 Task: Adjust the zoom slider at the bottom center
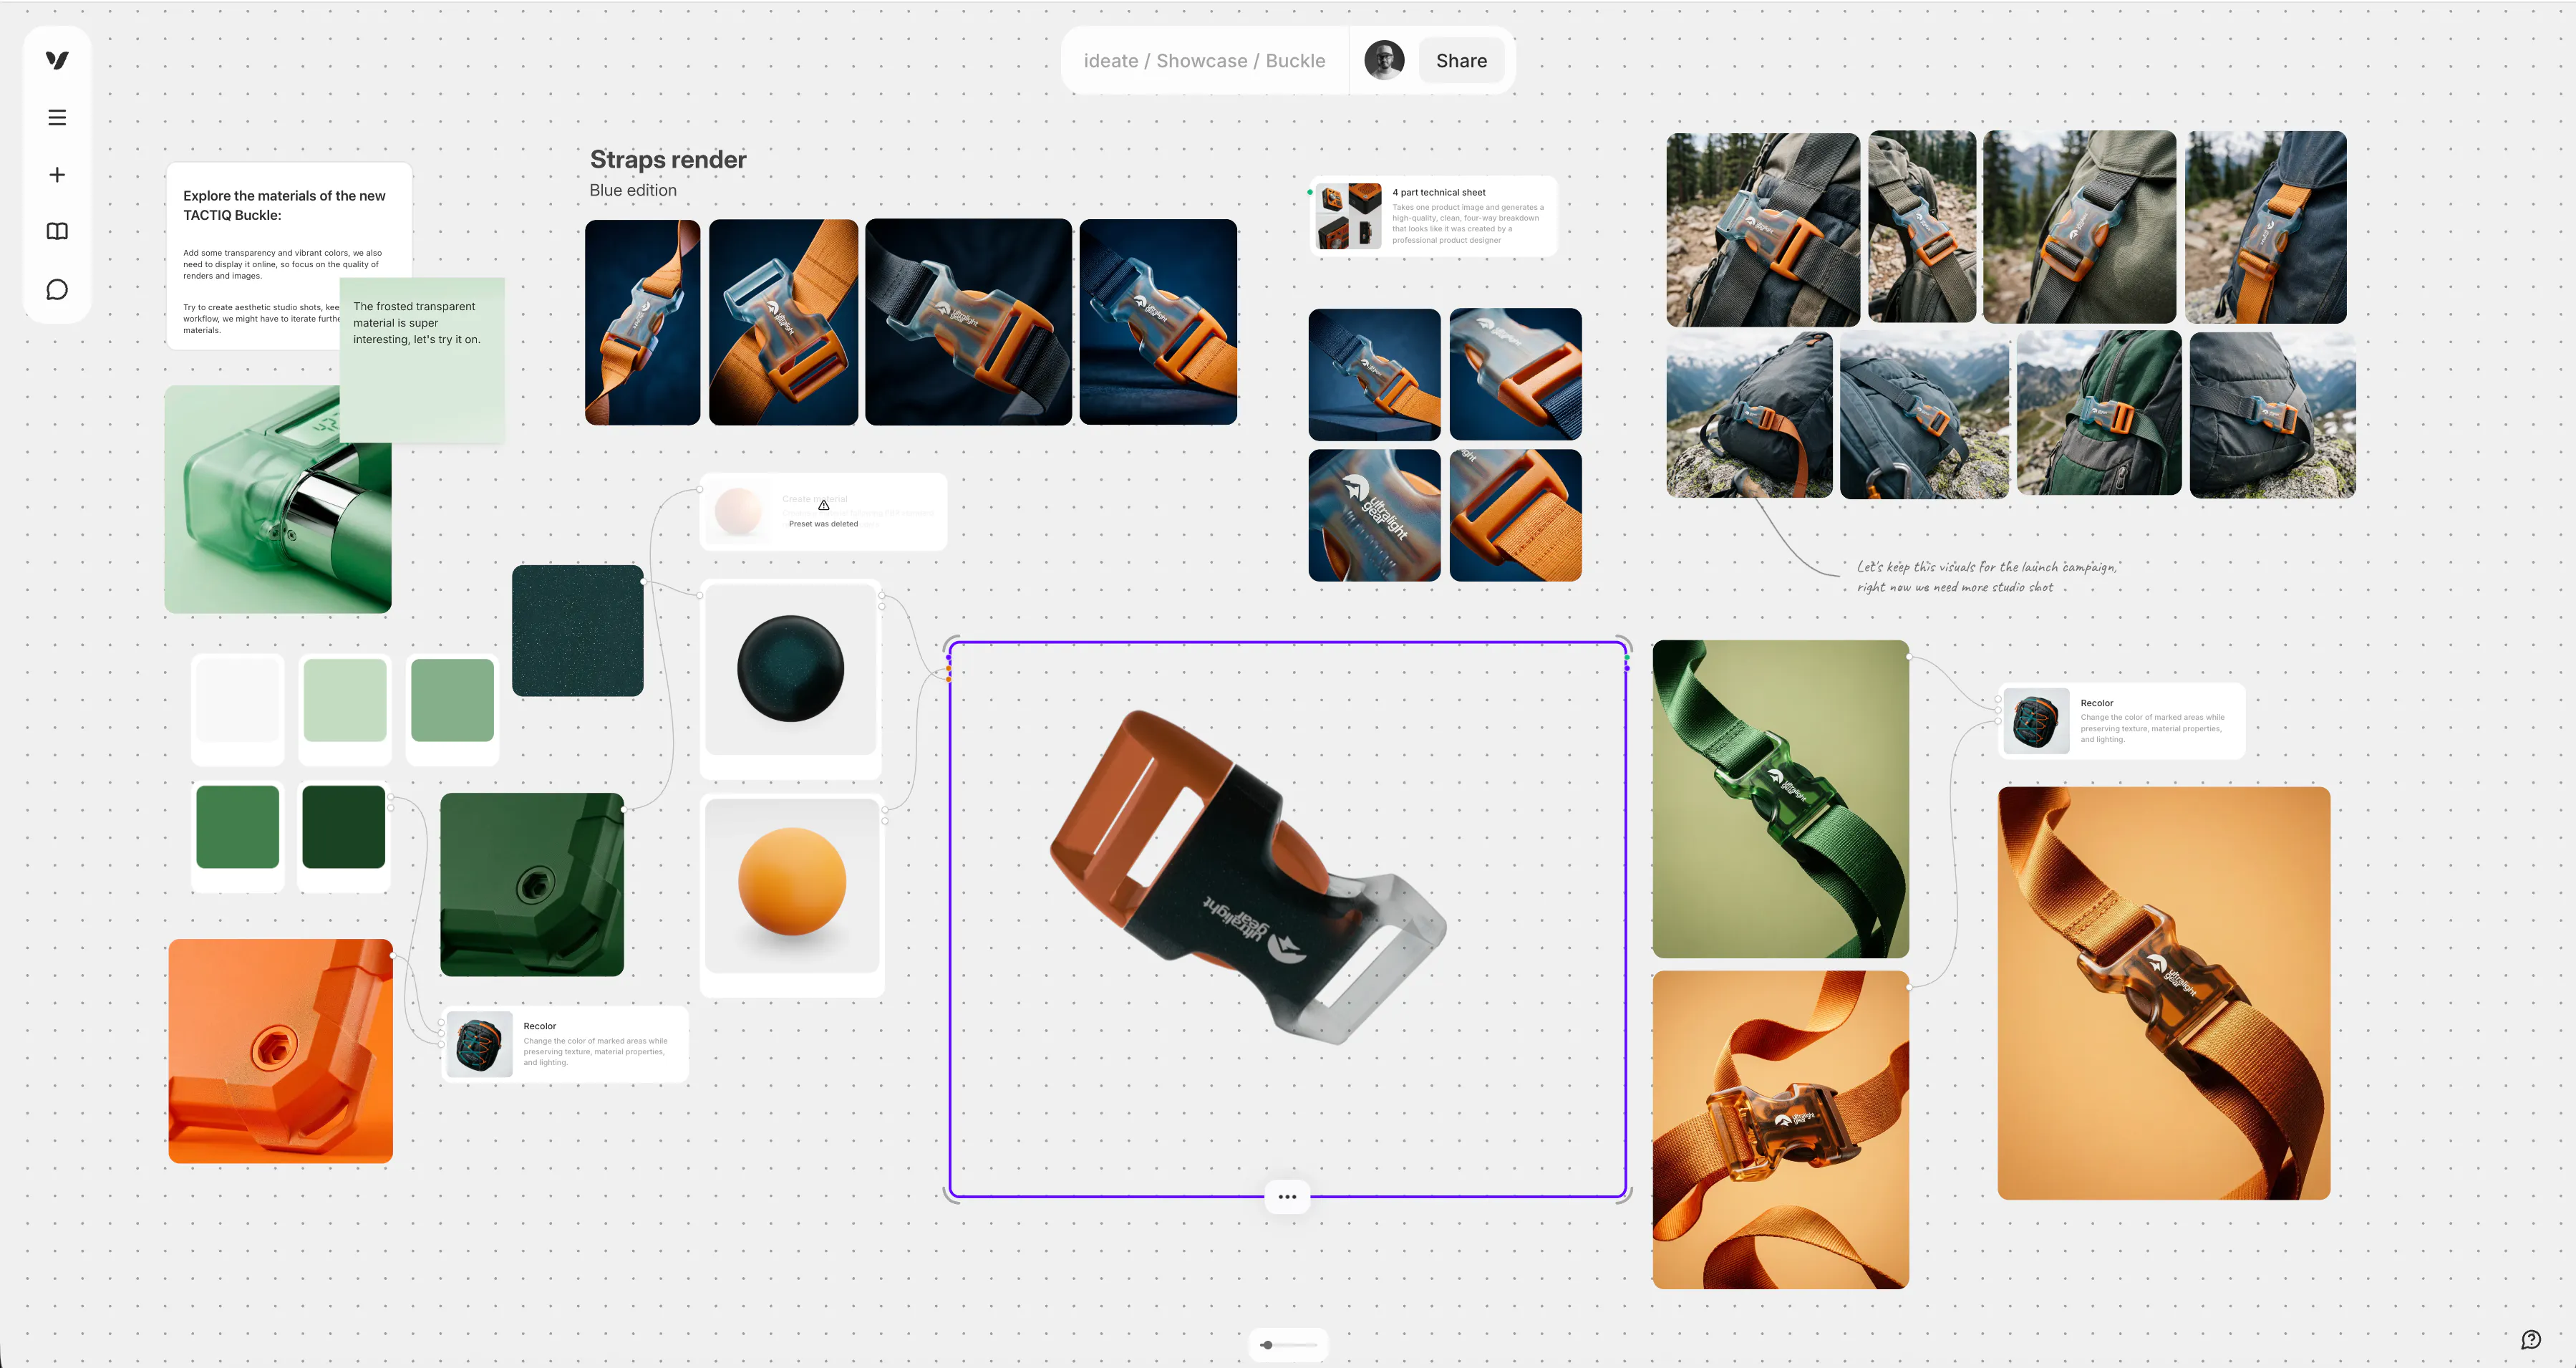[1288, 1344]
